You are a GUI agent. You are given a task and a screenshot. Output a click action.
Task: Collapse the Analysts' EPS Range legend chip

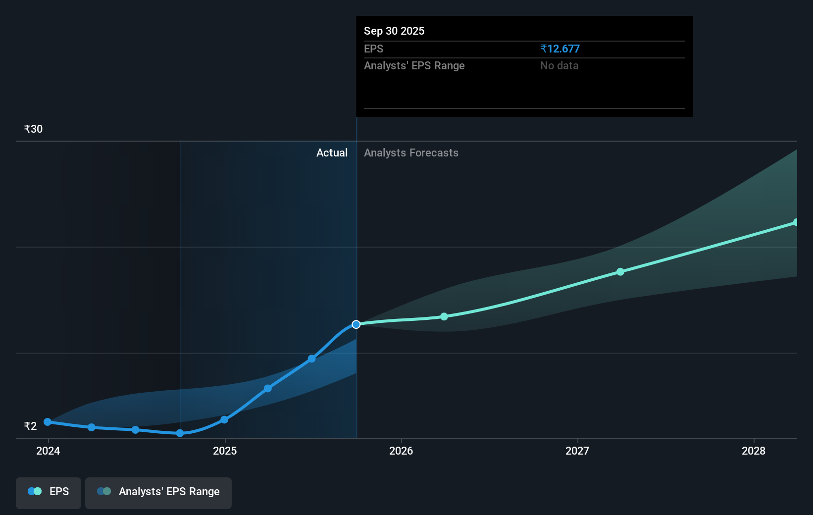(158, 492)
